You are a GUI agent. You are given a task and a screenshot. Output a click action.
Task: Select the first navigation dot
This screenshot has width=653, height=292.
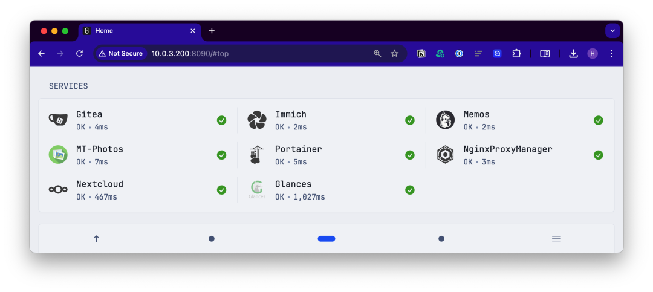coord(212,239)
